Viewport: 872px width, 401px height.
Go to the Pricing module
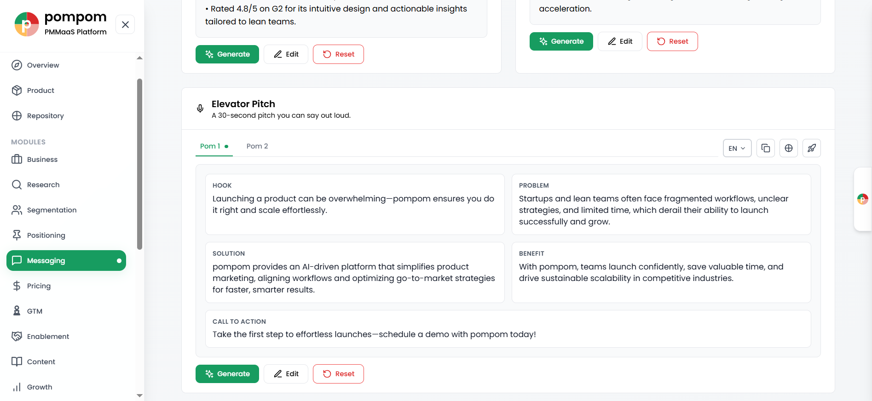tap(66, 286)
